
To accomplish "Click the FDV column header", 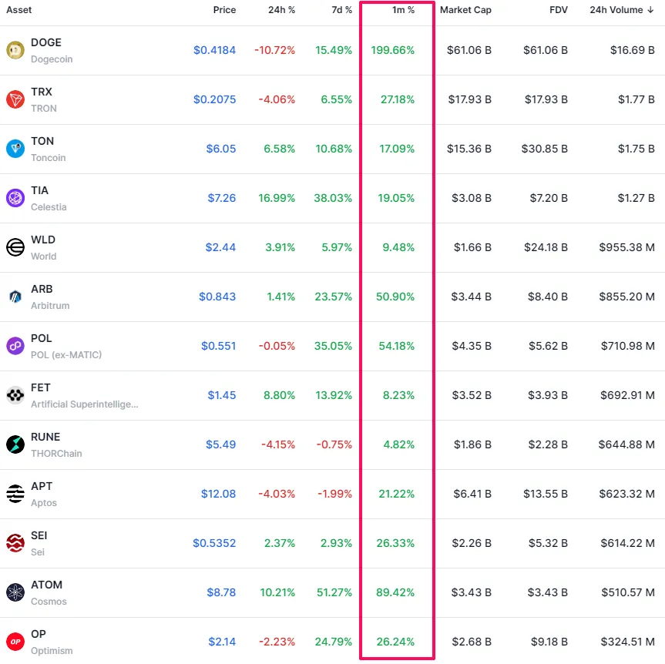I will [558, 10].
